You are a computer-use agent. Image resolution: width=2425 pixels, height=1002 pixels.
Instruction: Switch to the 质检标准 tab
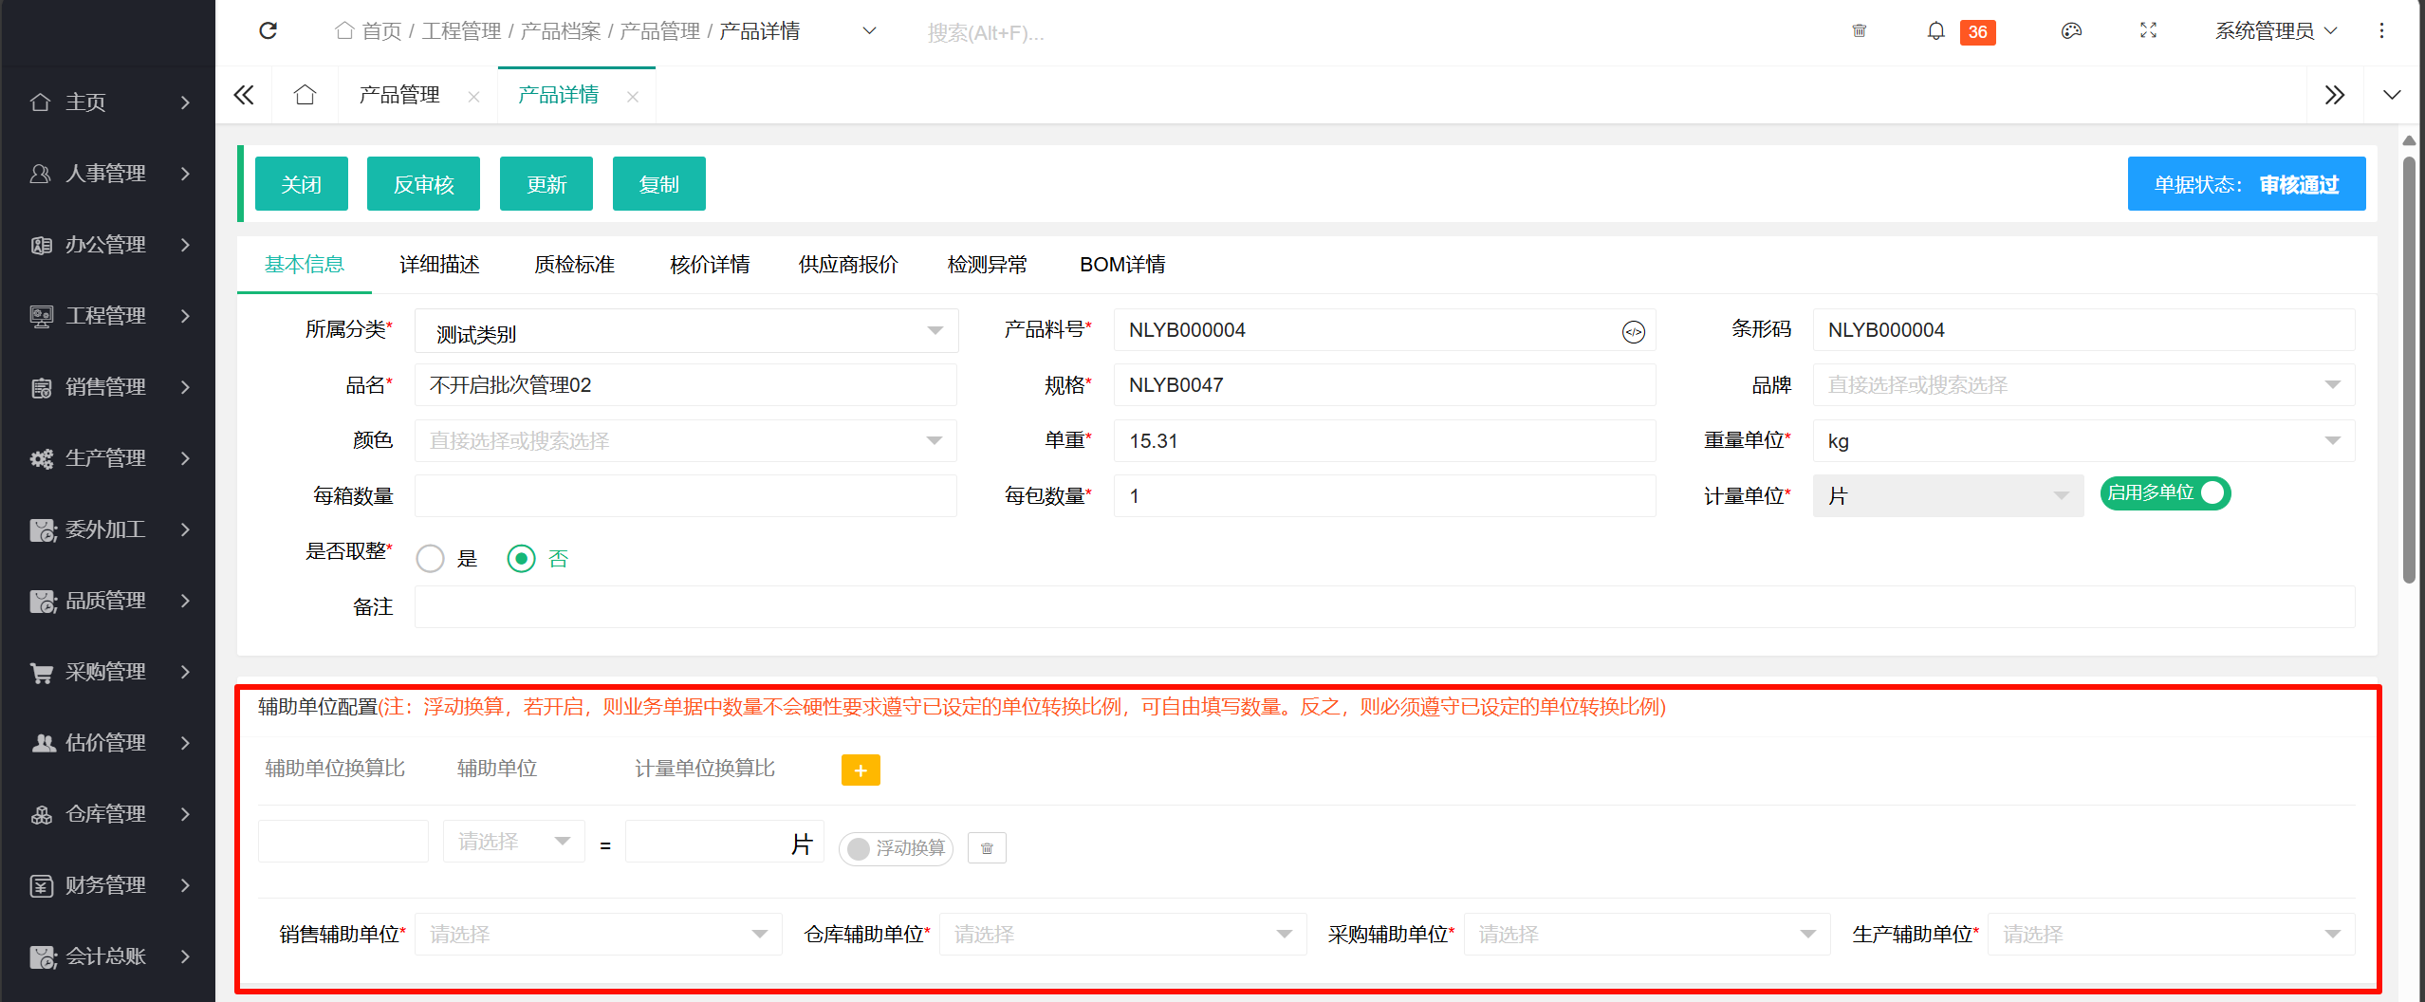pos(574,265)
